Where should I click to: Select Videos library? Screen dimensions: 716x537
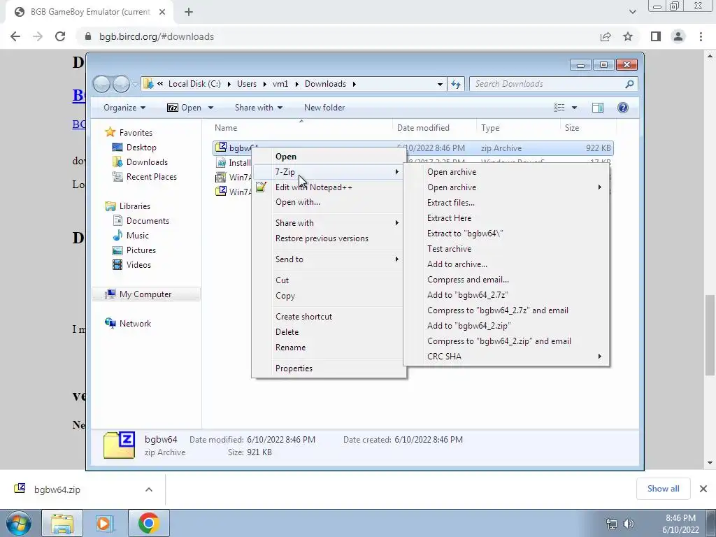click(138, 265)
